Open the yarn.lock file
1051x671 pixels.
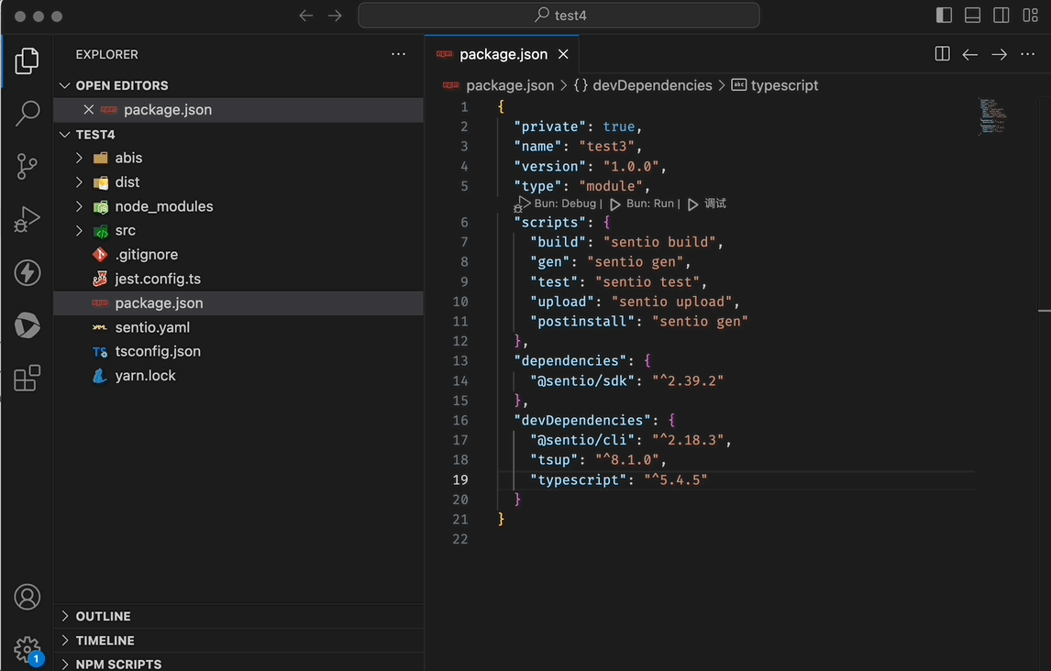(x=238, y=376)
